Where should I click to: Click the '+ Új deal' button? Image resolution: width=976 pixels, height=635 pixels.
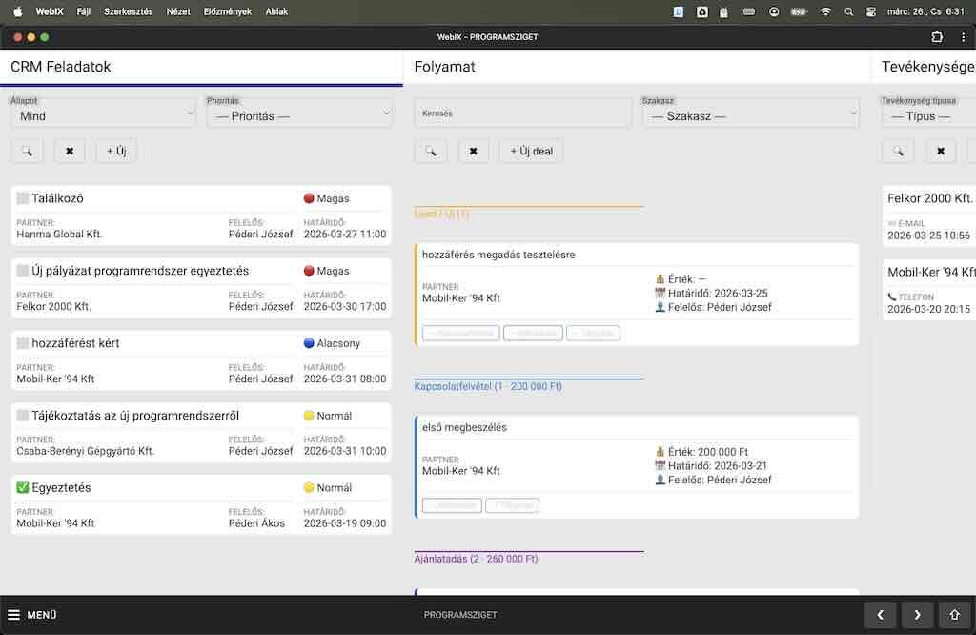pos(531,151)
